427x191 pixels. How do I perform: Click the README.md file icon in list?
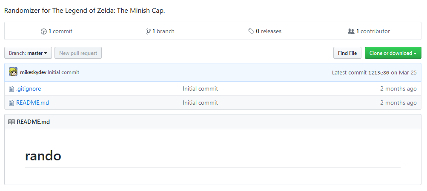tap(11, 103)
